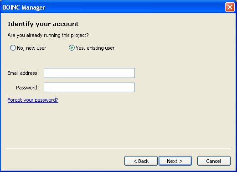Click inside the Password field

click(89, 88)
